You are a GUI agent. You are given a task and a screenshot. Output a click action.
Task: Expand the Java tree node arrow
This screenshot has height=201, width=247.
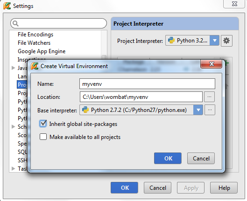click(x=14, y=68)
